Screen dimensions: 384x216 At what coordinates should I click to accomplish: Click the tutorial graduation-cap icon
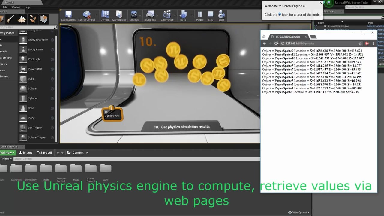[329, 3]
